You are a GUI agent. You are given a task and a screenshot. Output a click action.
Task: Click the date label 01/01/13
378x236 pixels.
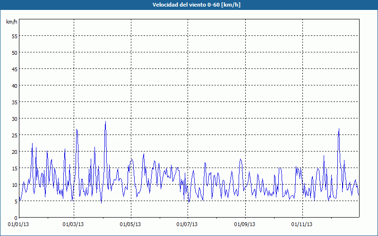click(x=18, y=225)
